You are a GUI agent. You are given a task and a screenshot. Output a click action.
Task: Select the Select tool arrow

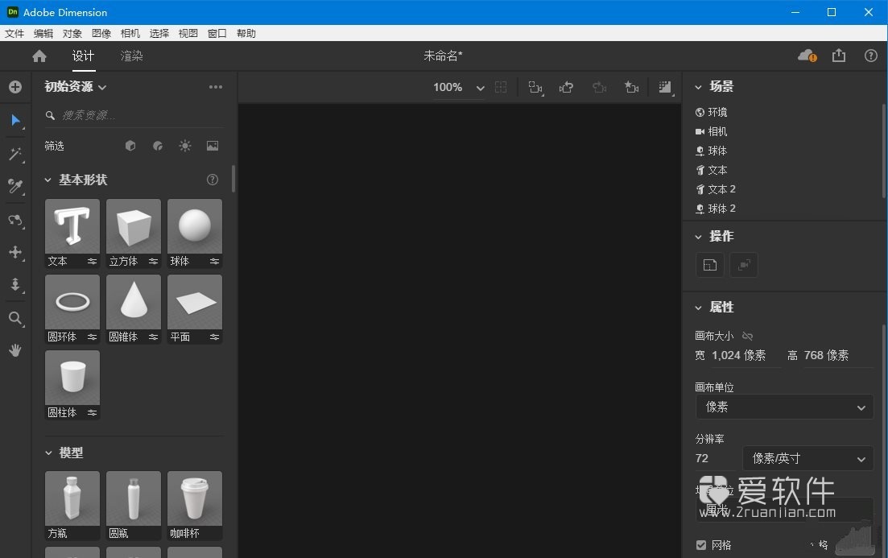click(15, 120)
